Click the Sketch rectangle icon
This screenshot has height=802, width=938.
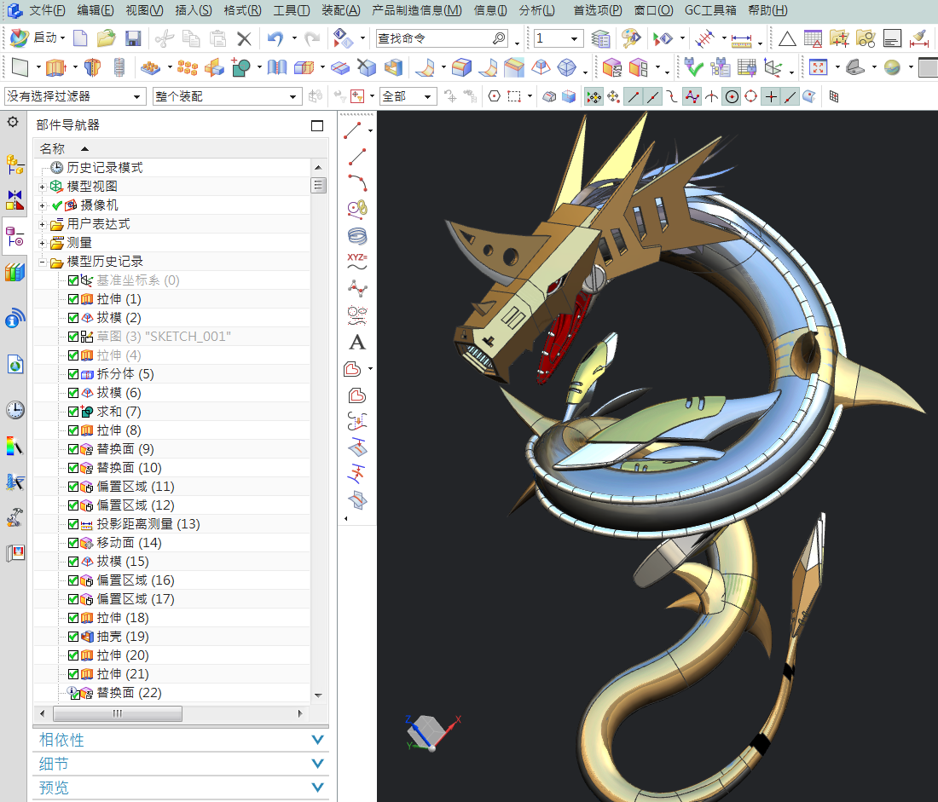point(20,67)
